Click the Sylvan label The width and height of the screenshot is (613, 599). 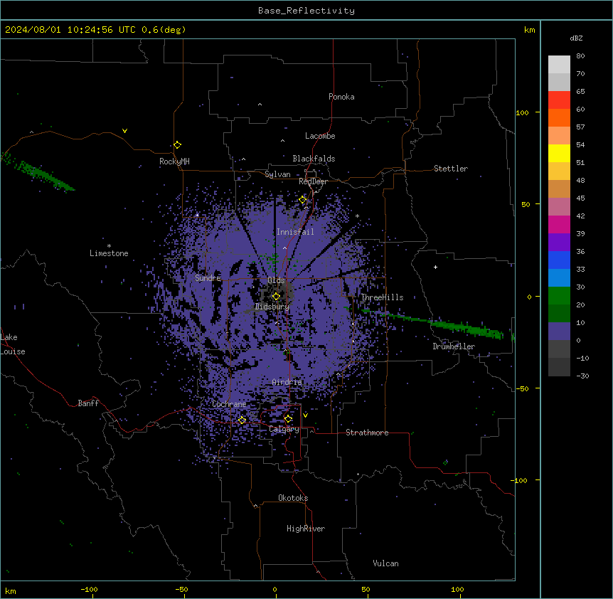(277, 174)
